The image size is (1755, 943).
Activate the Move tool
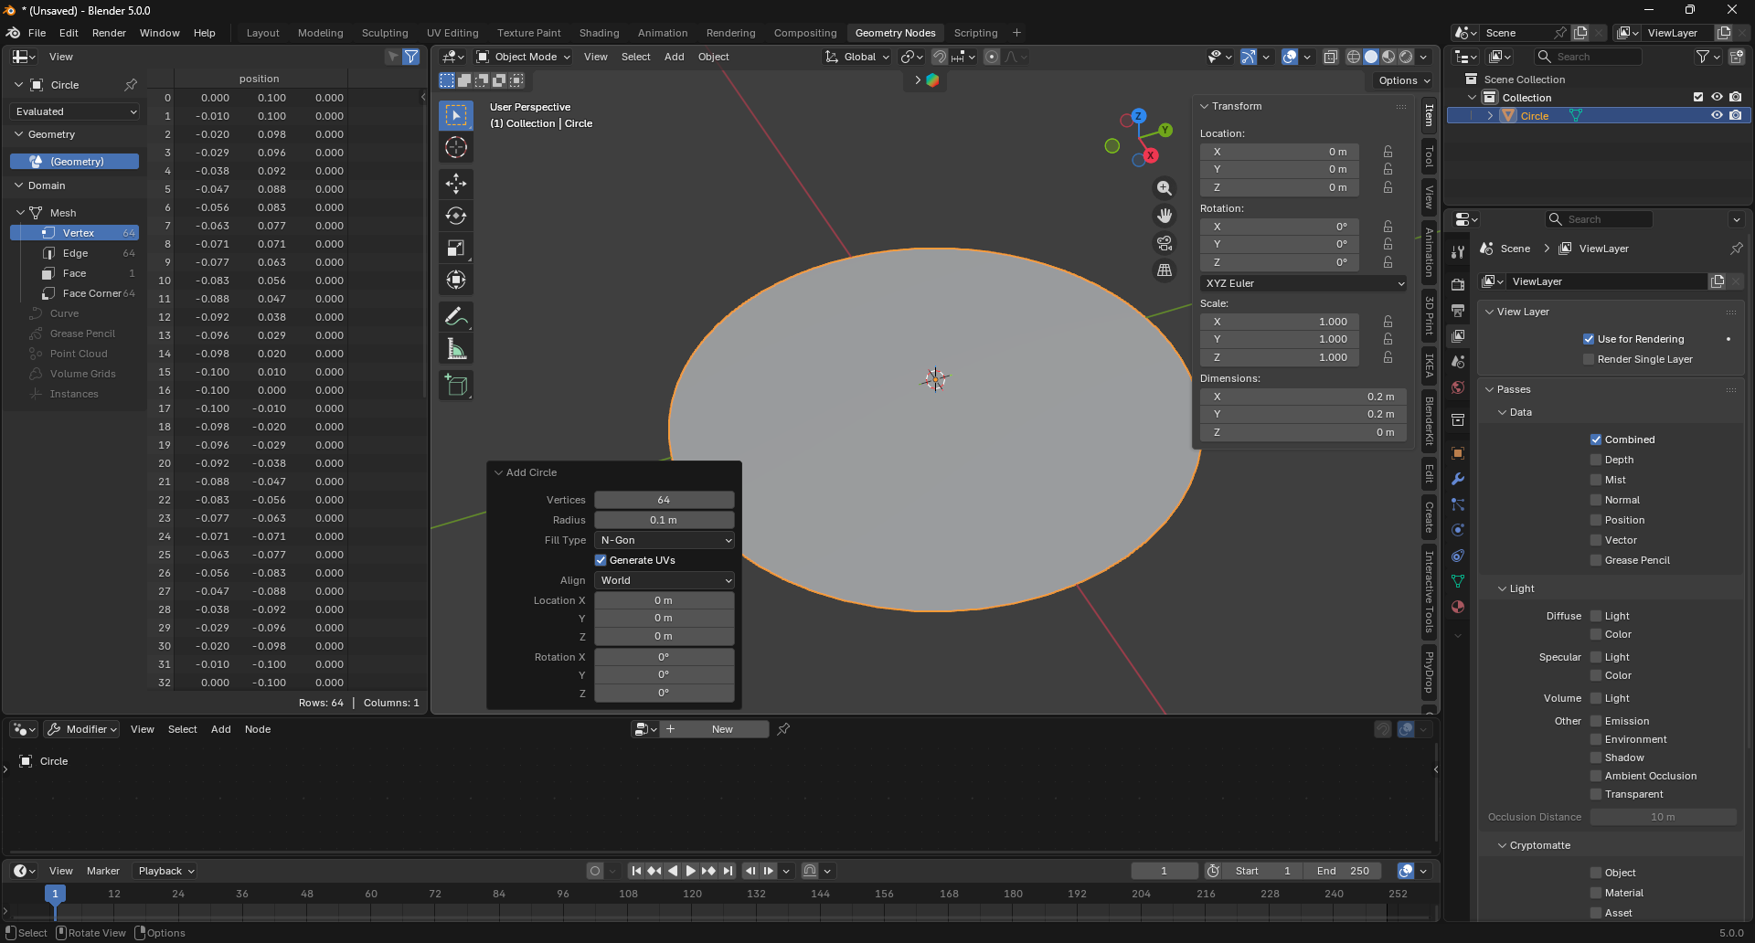(x=456, y=184)
